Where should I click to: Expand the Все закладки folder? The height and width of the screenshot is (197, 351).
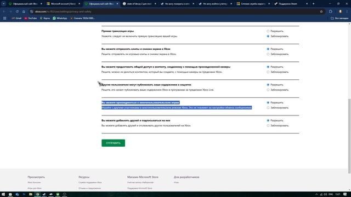[x=339, y=18]
